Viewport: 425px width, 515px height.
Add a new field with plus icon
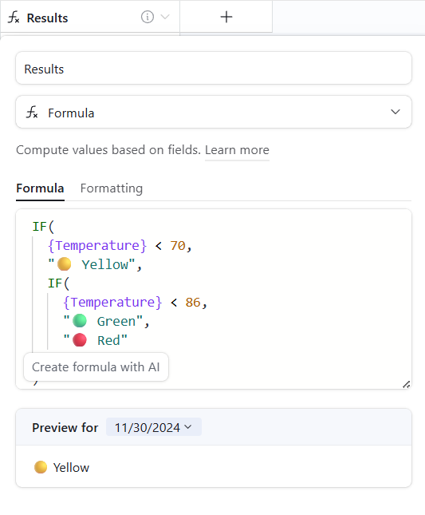226,17
